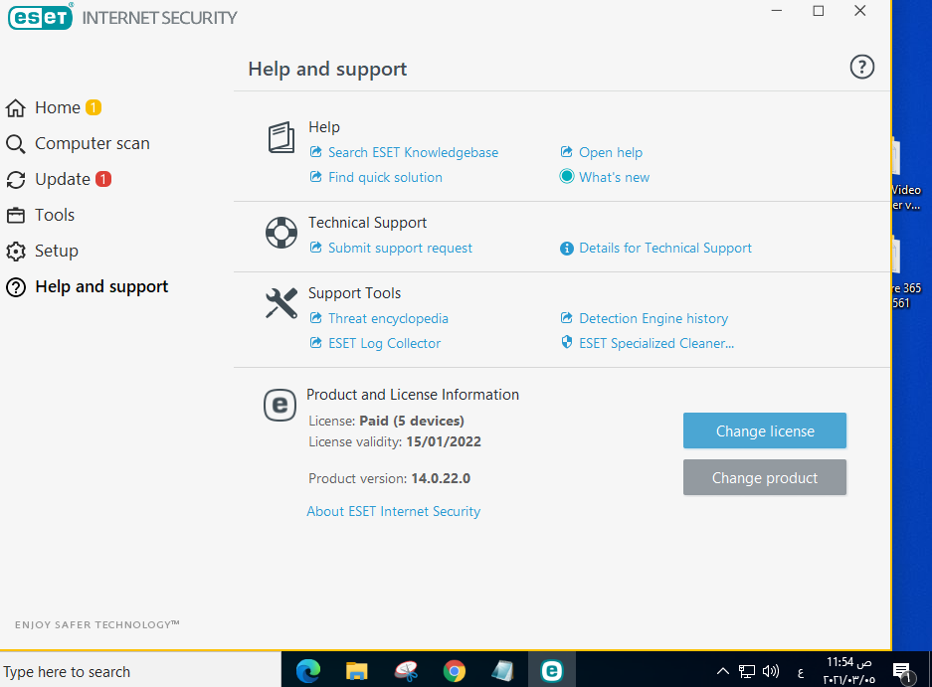Click the Change product button
This screenshot has height=687, width=932.
coord(765,478)
